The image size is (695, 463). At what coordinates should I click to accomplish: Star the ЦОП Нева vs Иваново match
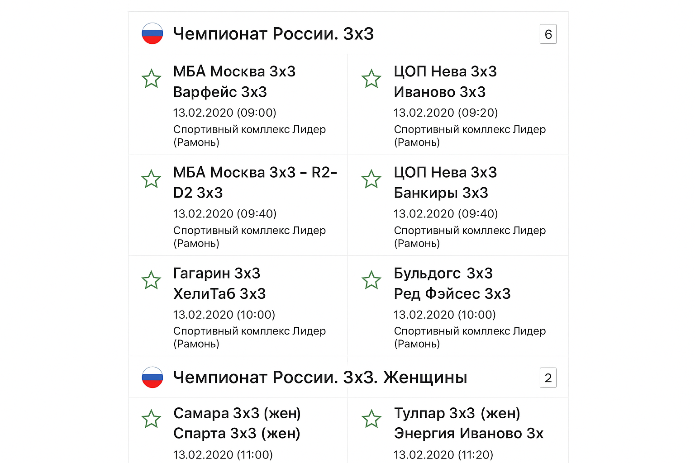pos(371,79)
